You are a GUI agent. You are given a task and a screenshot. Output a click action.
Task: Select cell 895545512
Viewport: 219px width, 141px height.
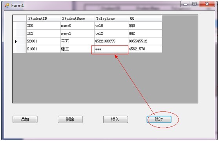pos(145,41)
